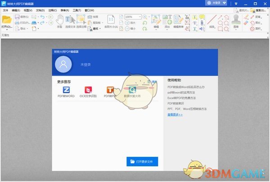
Task: Click the 查找(F) button at top right
Action: pyautogui.click(x=241, y=10)
